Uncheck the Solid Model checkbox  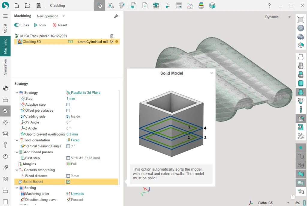coord(68,182)
